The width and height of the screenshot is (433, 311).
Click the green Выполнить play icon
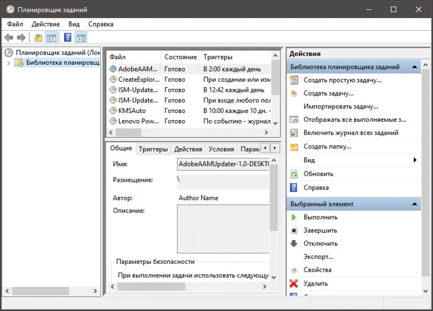(x=294, y=217)
